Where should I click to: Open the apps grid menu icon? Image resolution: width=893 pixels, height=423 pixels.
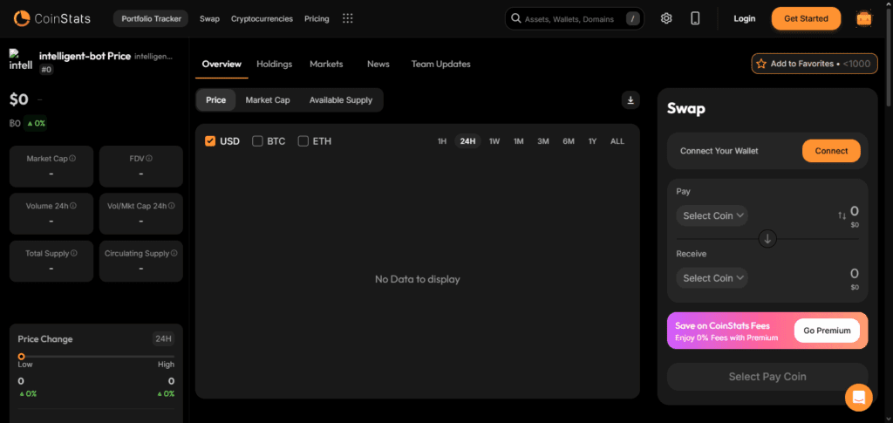347,19
